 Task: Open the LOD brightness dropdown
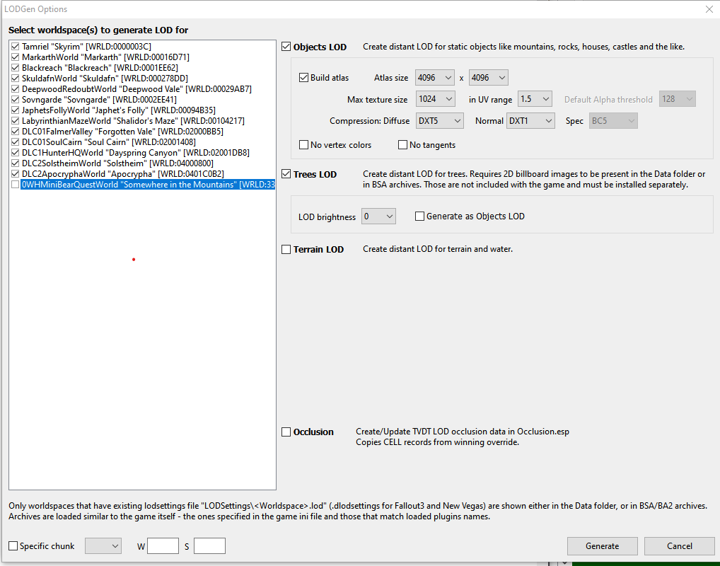tap(378, 216)
